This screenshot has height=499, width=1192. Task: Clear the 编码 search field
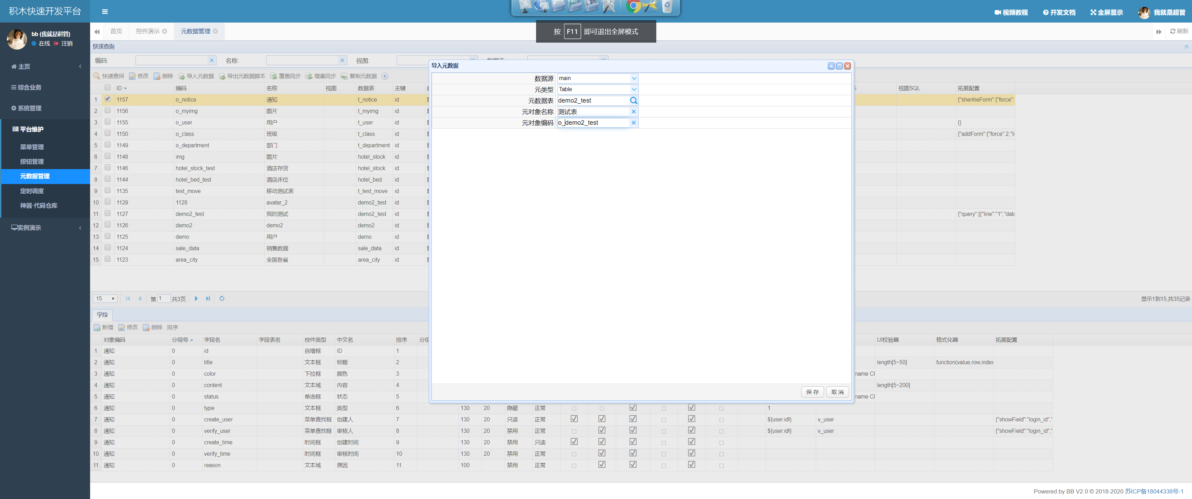pyautogui.click(x=211, y=60)
